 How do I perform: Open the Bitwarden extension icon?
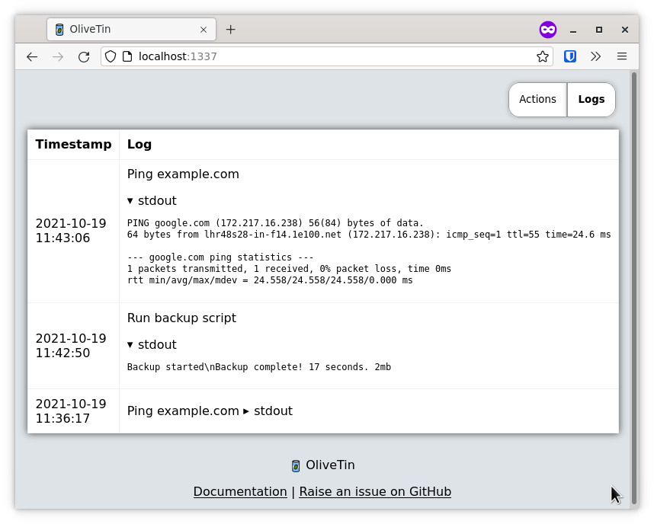pos(569,56)
